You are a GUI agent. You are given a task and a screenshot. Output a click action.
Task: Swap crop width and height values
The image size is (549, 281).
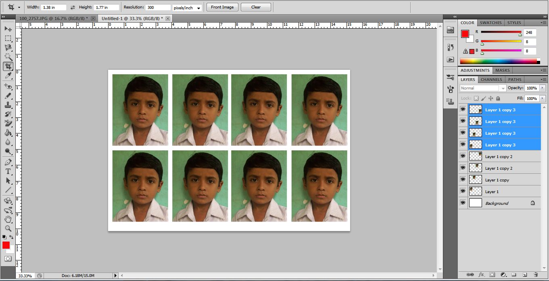73,7
